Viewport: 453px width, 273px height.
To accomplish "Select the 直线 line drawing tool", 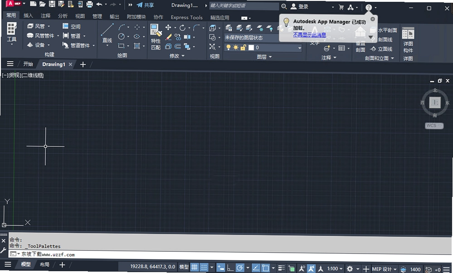I will coord(107,34).
